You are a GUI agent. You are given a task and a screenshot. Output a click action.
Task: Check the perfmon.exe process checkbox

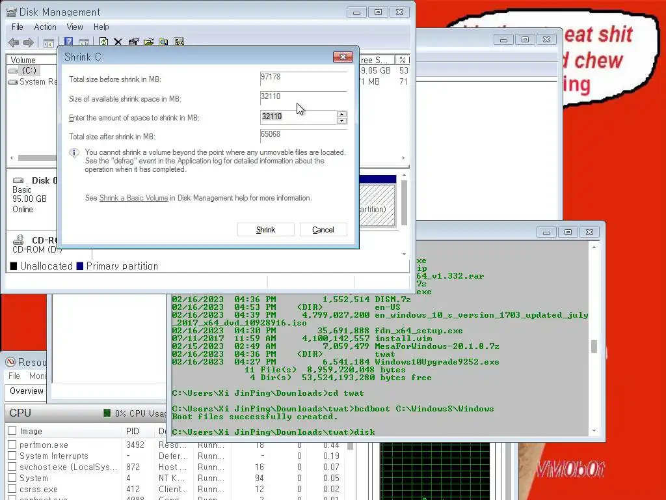click(x=12, y=444)
